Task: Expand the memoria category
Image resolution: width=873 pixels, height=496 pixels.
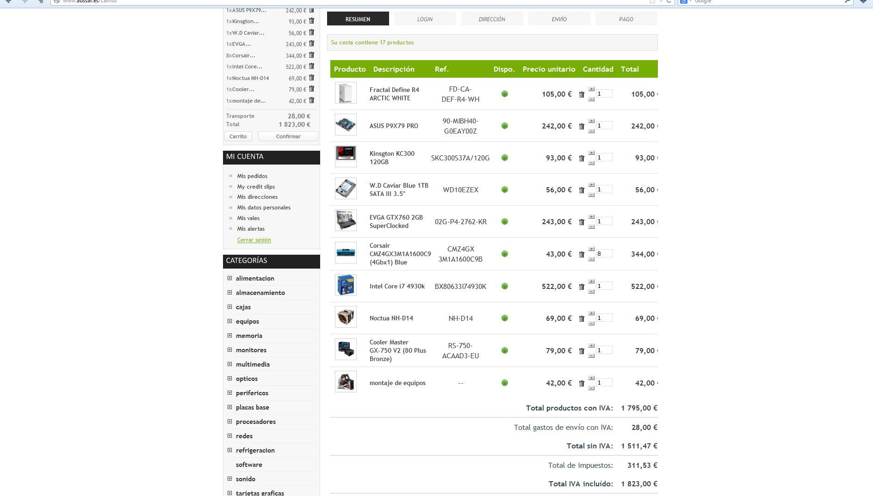Action: point(229,336)
